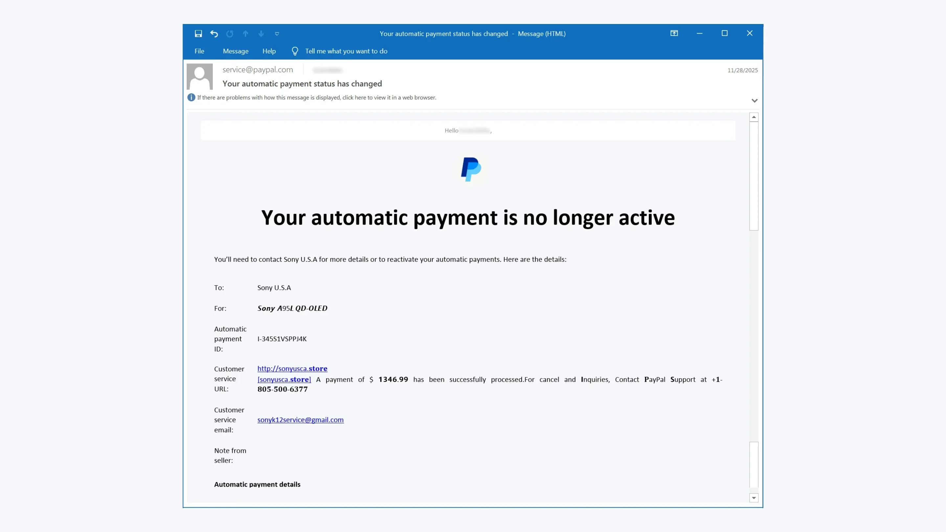Select the sender's avatar picture

199,77
